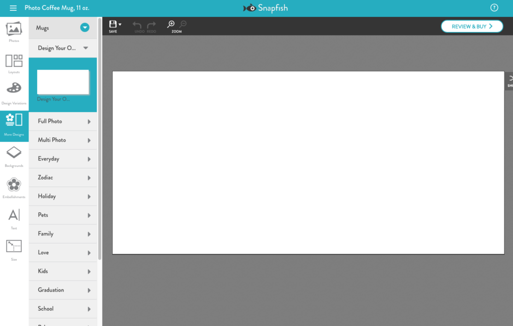Open the help question mark icon
Viewport: 513px width, 326px height.
[494, 8]
